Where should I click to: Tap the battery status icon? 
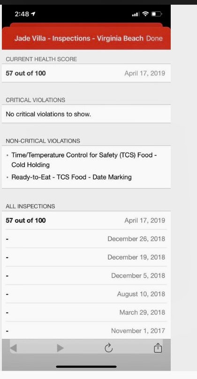click(x=157, y=14)
